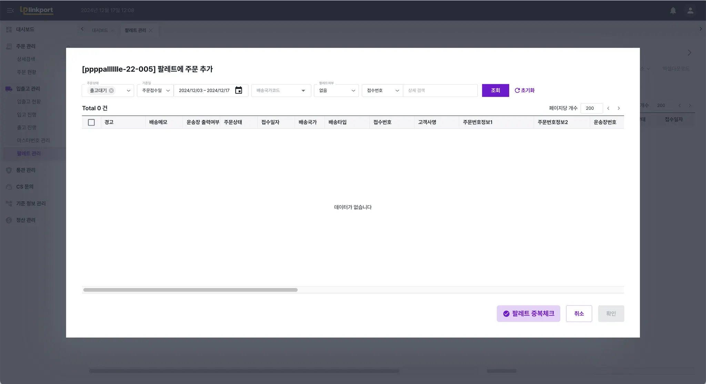Viewport: 706px width, 384px height.
Task: Click the 초기화 reset icon
Action: (x=517, y=90)
